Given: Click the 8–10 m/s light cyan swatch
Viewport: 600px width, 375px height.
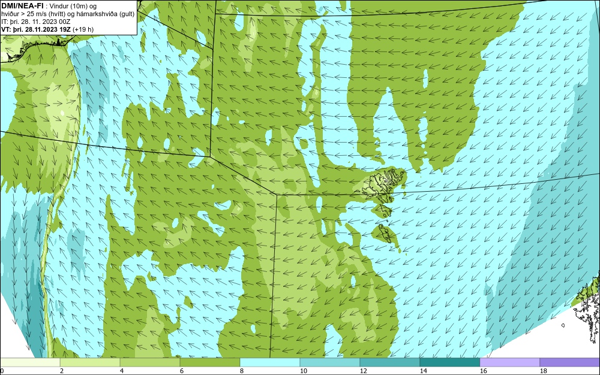Looking at the screenshot, I should pos(270,362).
